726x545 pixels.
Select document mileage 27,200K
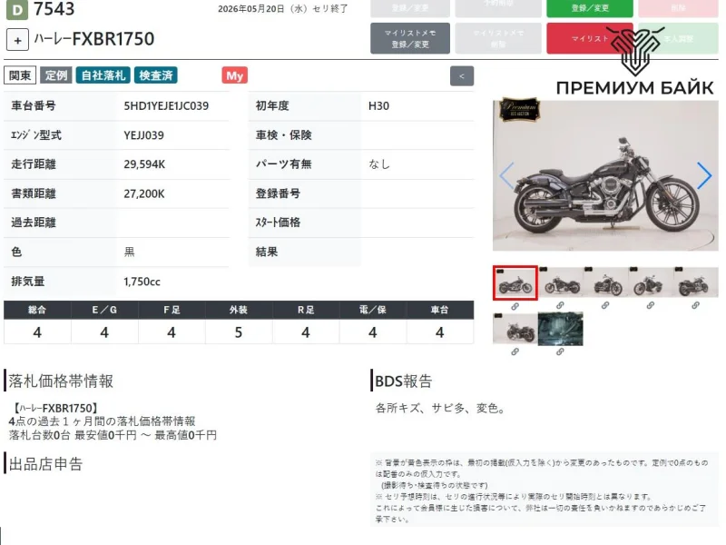point(144,193)
